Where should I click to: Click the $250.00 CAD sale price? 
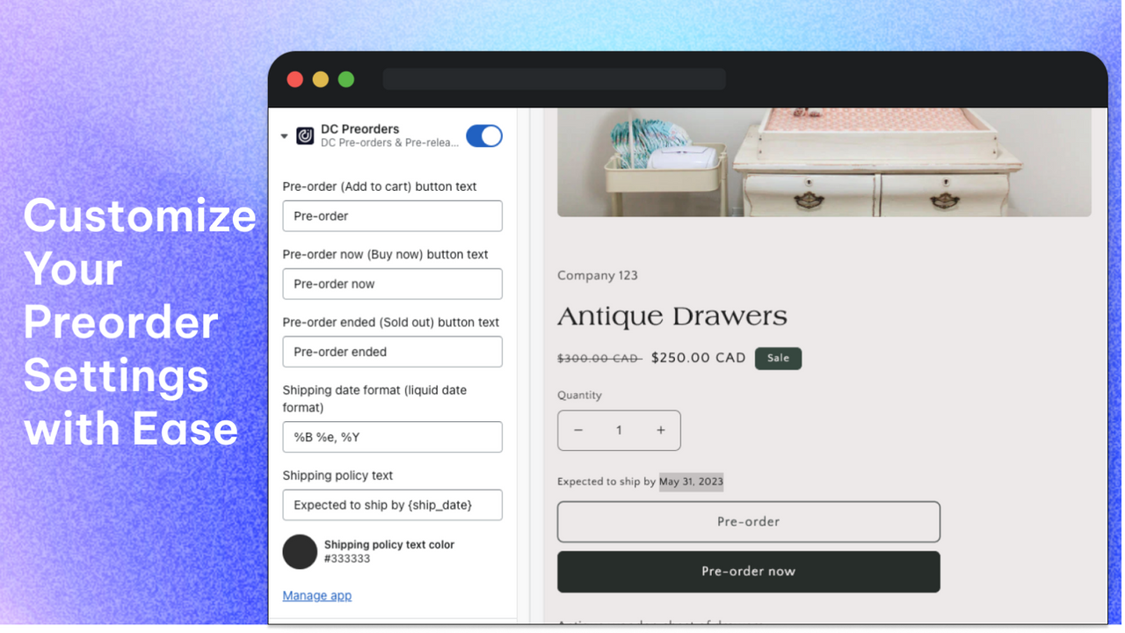(699, 358)
